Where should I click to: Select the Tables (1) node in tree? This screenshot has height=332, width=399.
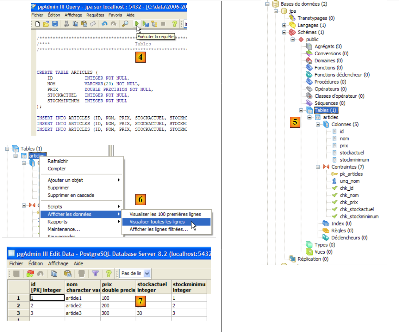(325, 110)
